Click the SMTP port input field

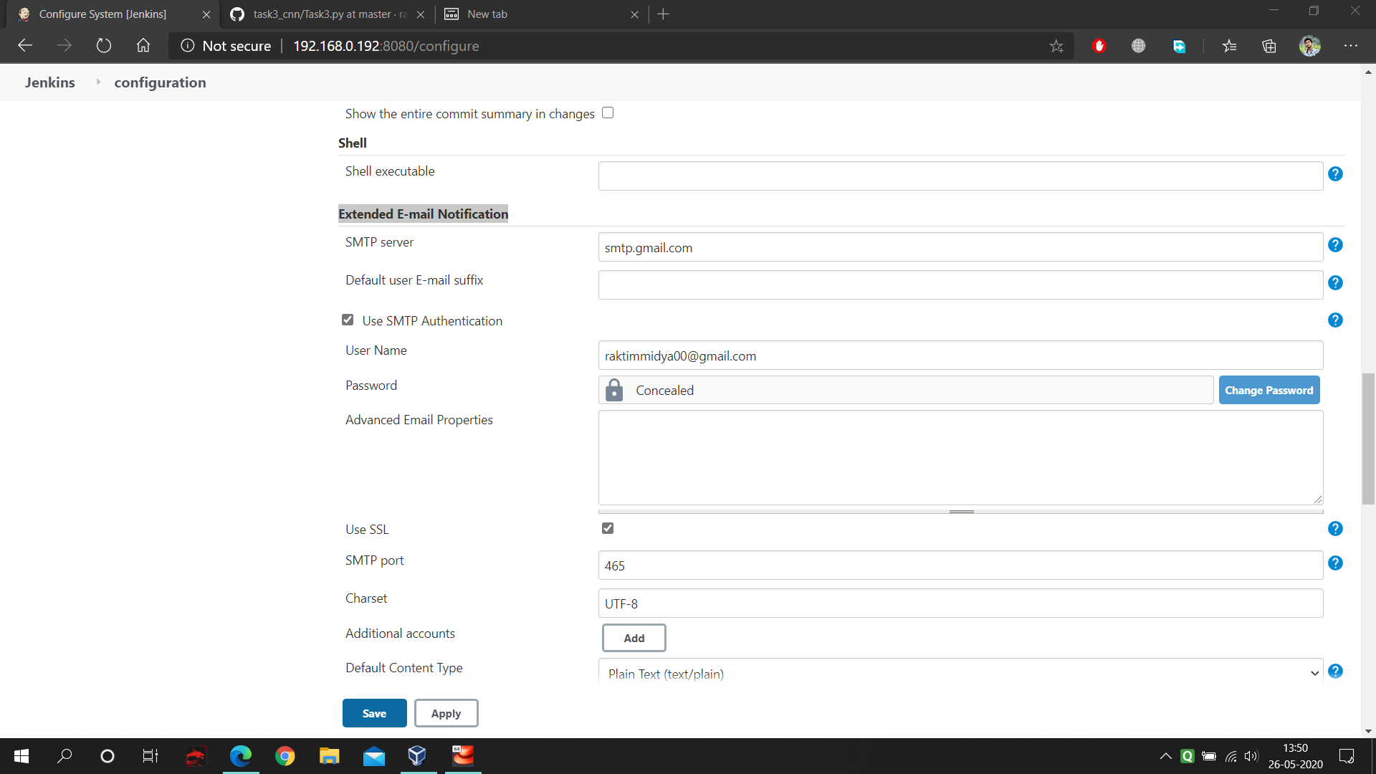pos(960,565)
